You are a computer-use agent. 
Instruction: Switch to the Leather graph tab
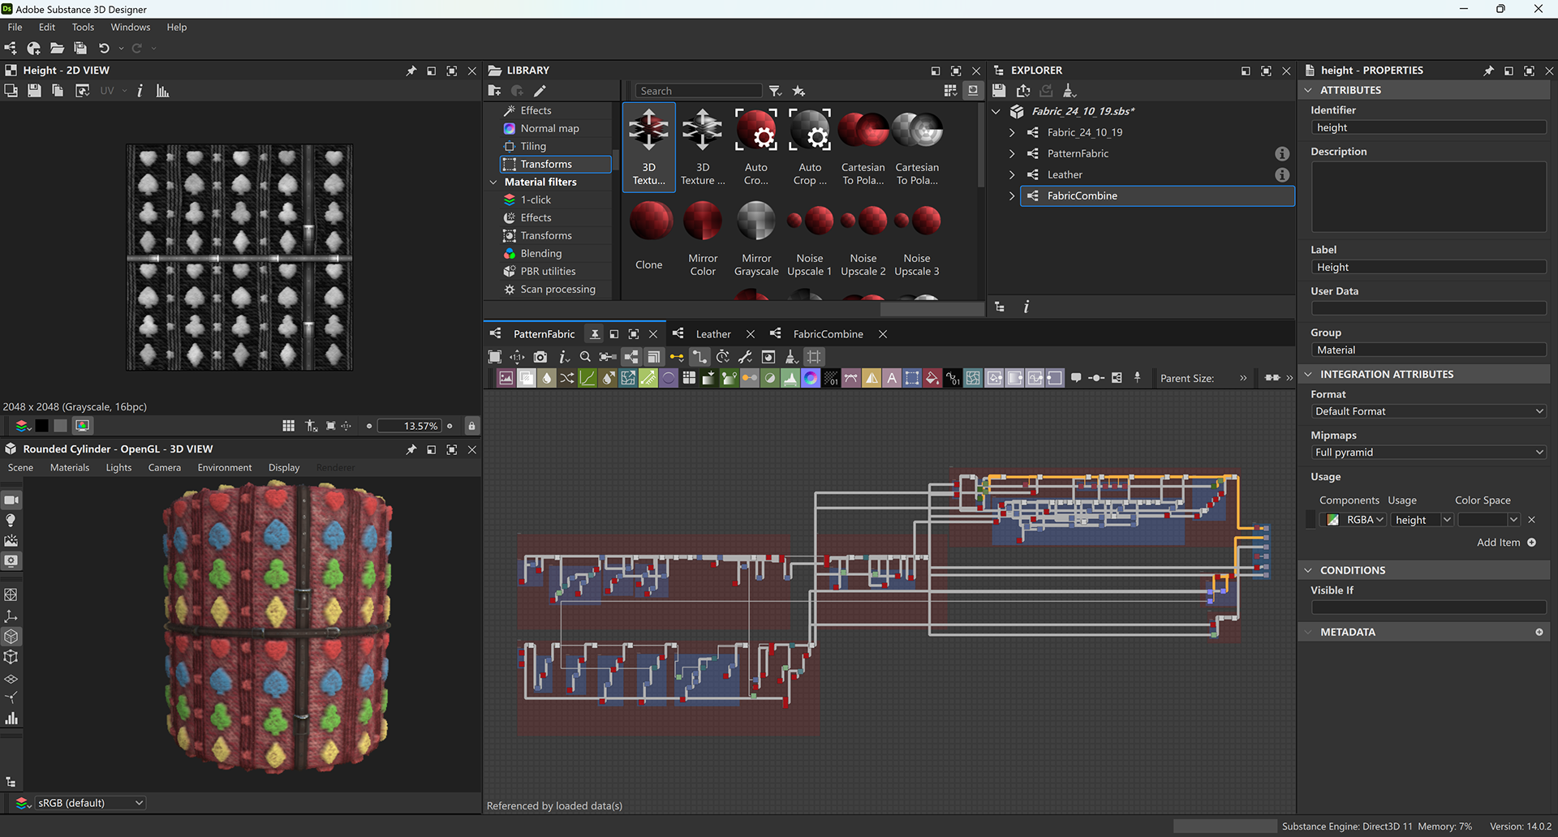[713, 334]
